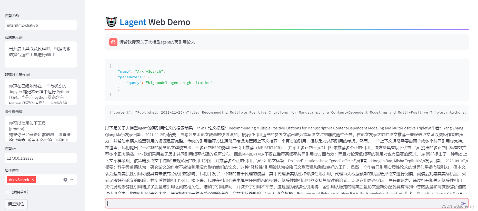Click the Lagent robot logo icon
The height and width of the screenshot is (211, 478).
(111, 22)
